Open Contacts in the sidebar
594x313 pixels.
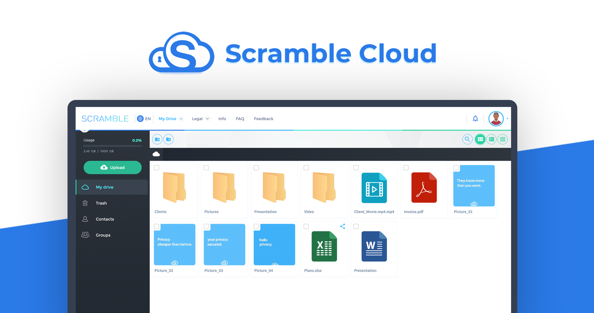pyautogui.click(x=105, y=219)
